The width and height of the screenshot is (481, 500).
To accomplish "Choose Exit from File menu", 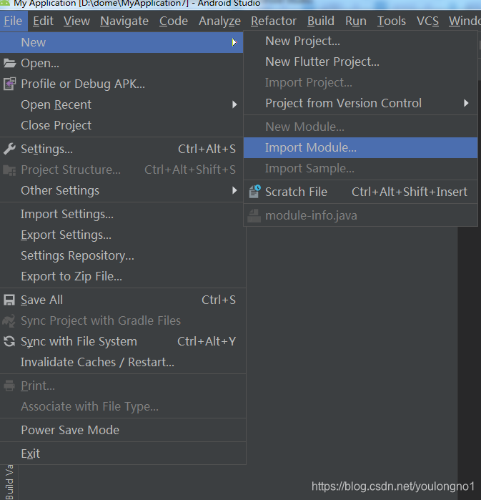I will (123, 454).
